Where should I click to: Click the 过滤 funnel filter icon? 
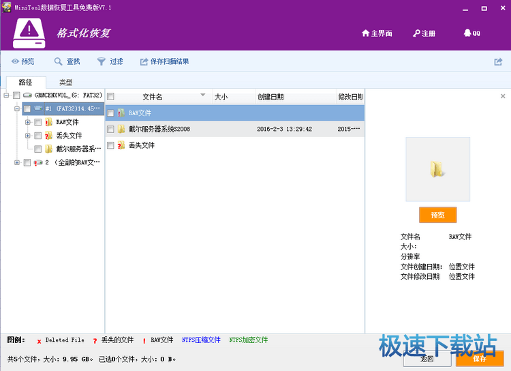[102, 61]
